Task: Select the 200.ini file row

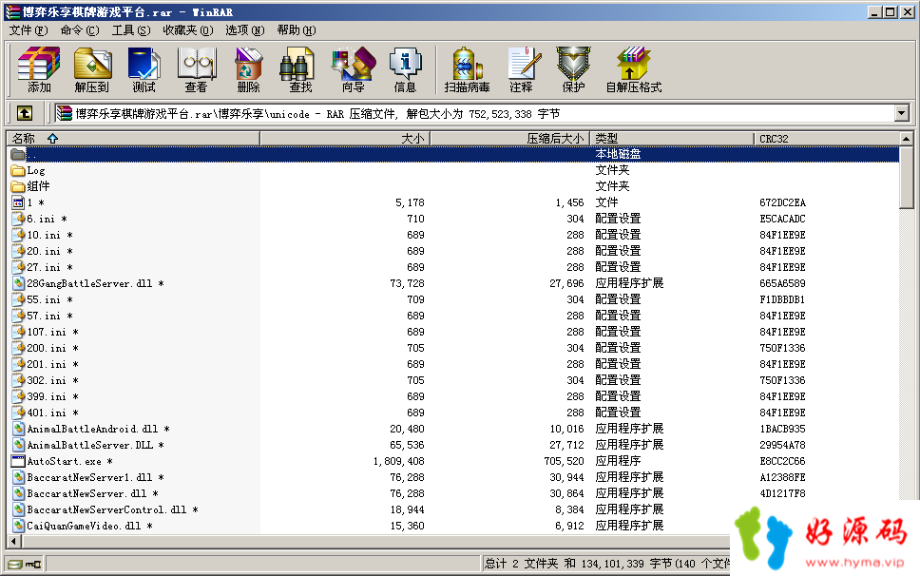Action: [x=453, y=348]
